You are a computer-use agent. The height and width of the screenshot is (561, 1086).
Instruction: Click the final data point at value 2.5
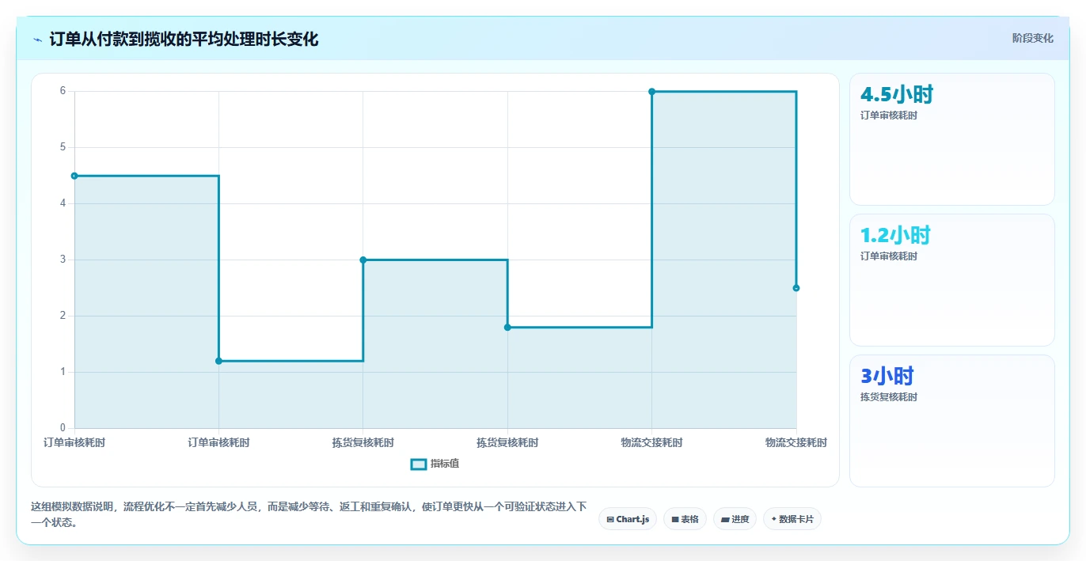796,288
